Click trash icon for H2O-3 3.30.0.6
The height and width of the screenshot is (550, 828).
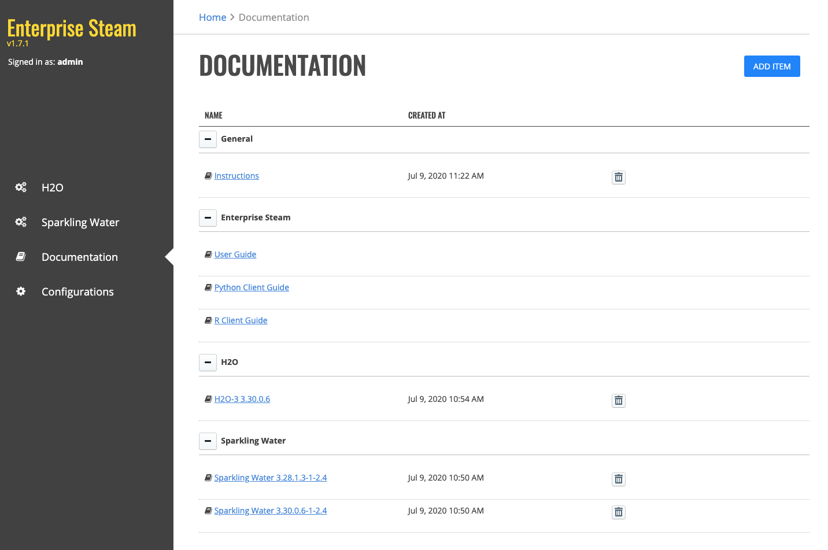point(619,401)
